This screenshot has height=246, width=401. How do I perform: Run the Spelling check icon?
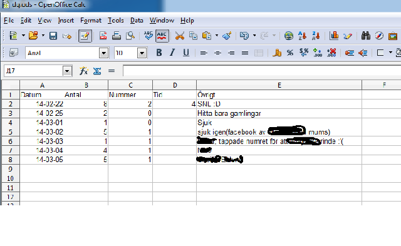point(148,36)
